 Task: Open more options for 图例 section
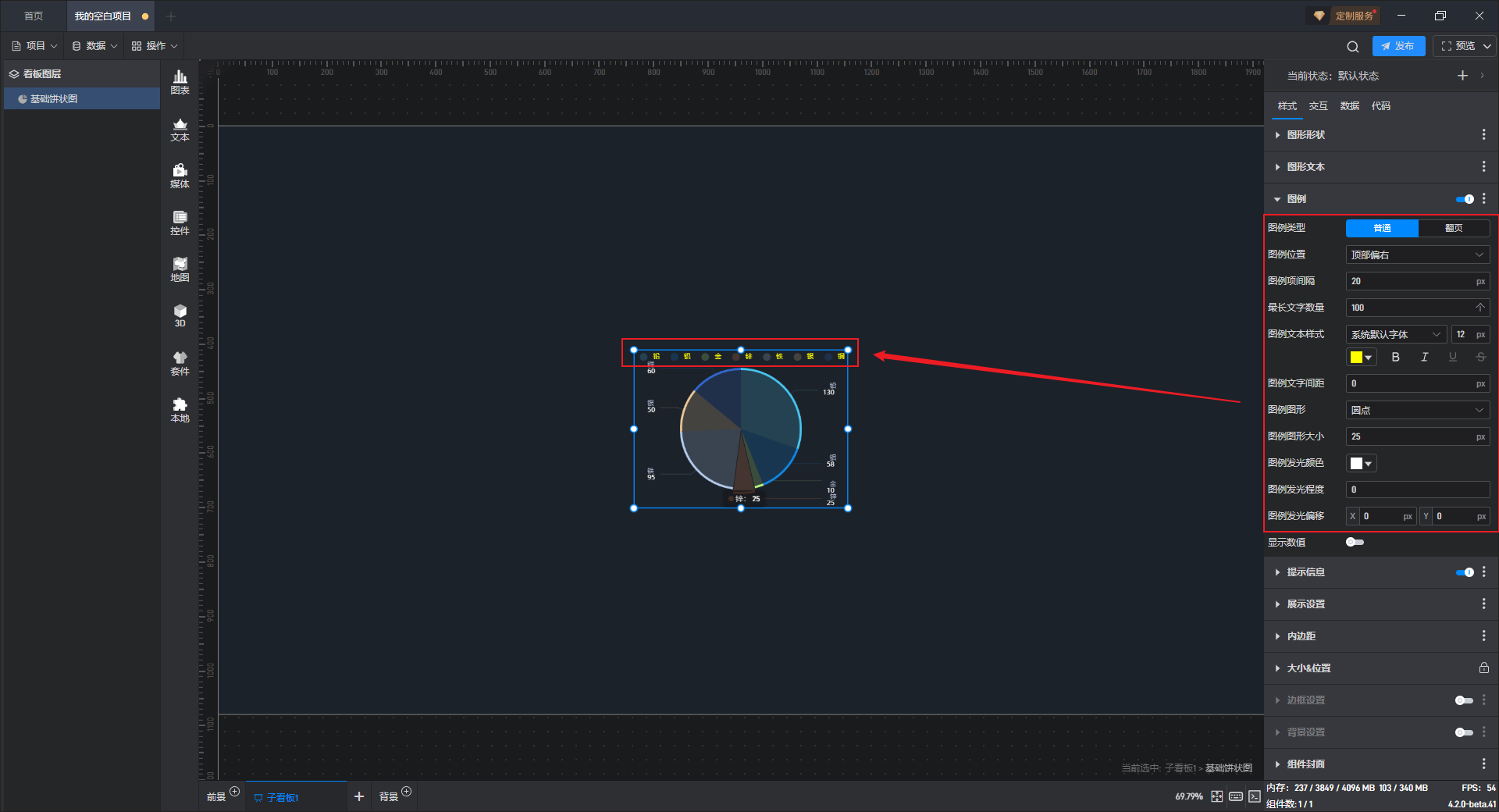pyautogui.click(x=1483, y=199)
